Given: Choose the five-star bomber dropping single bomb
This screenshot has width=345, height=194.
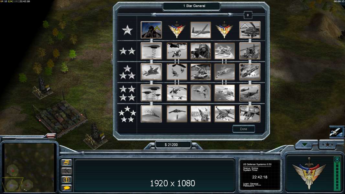Looking at the screenshot, I should tap(177, 114).
